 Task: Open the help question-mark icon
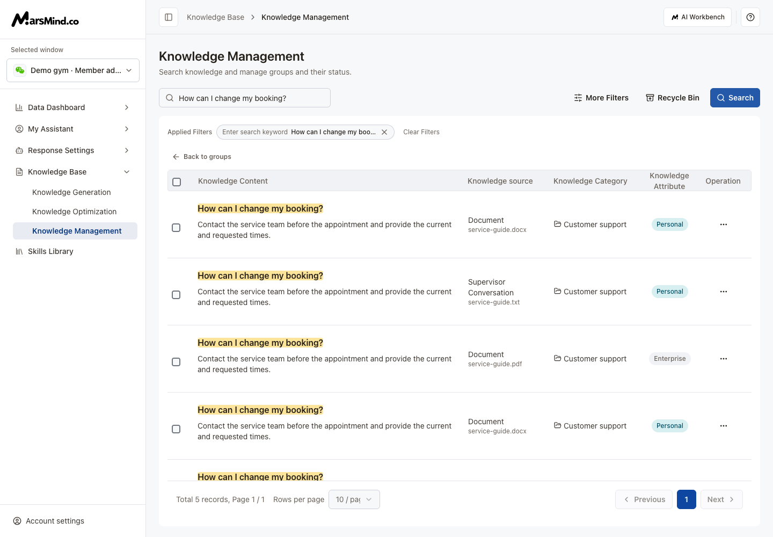coord(750,17)
